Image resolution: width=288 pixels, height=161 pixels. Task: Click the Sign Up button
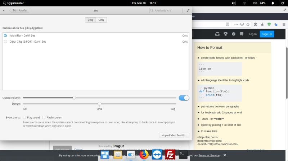click(x=267, y=34)
